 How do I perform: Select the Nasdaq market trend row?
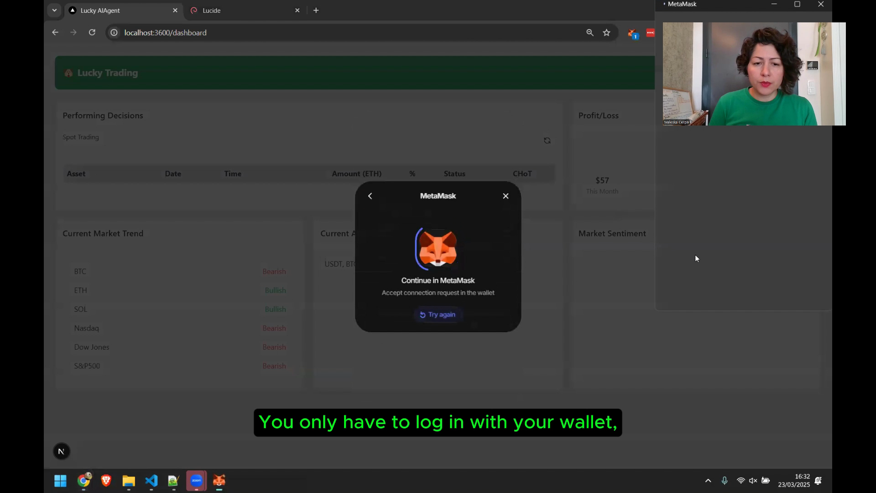180,328
